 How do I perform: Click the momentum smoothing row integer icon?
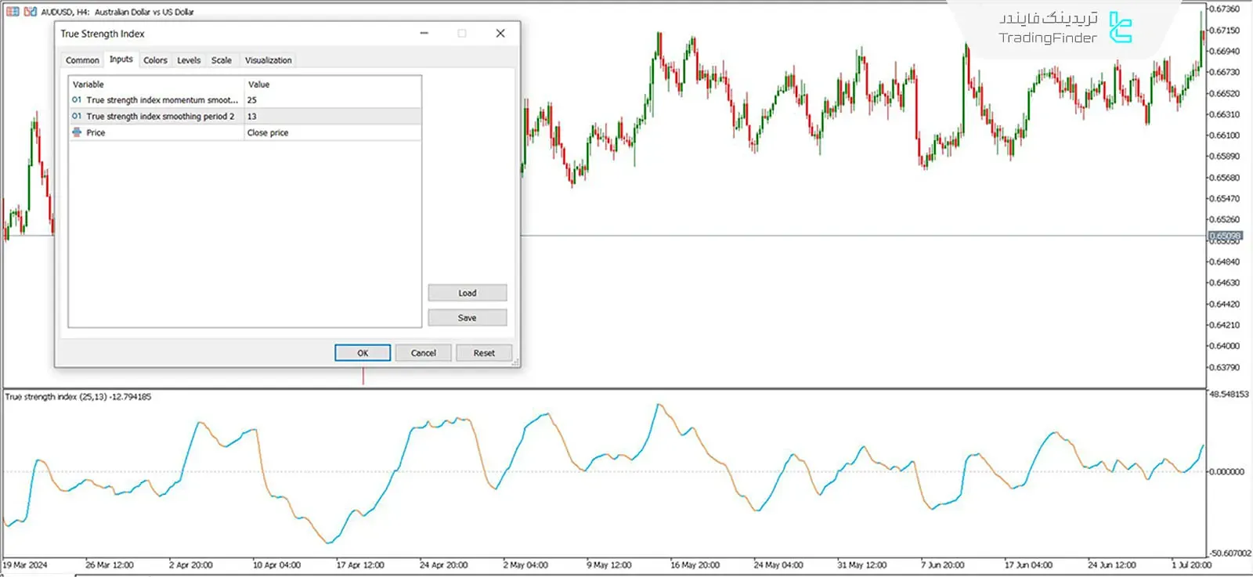pos(77,100)
